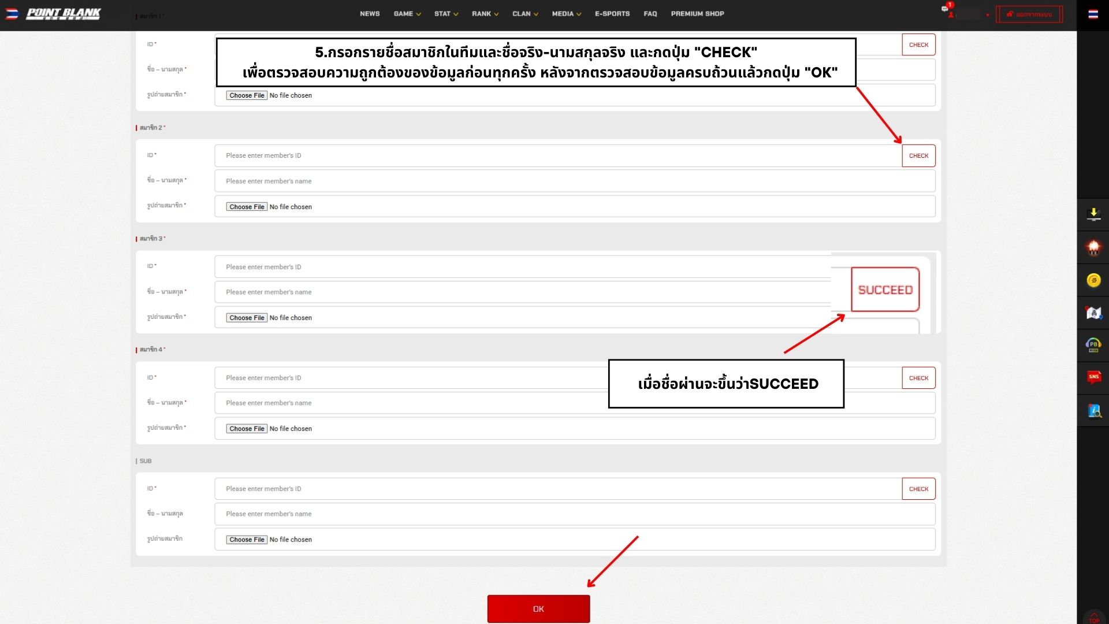The image size is (1109, 624).
Task: Click Choose File for member 4 photo
Action: [x=247, y=429]
